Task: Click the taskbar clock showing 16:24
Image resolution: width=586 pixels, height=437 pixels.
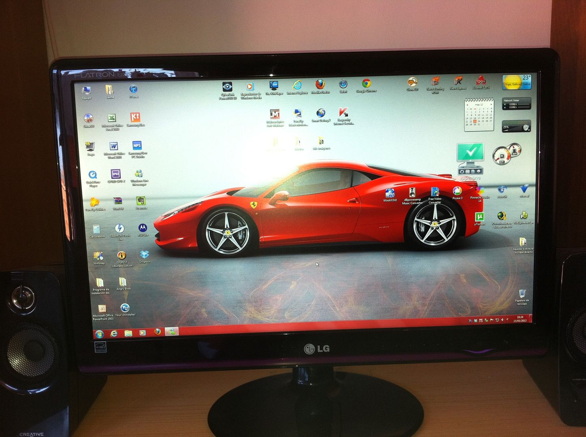Action: pyautogui.click(x=520, y=319)
